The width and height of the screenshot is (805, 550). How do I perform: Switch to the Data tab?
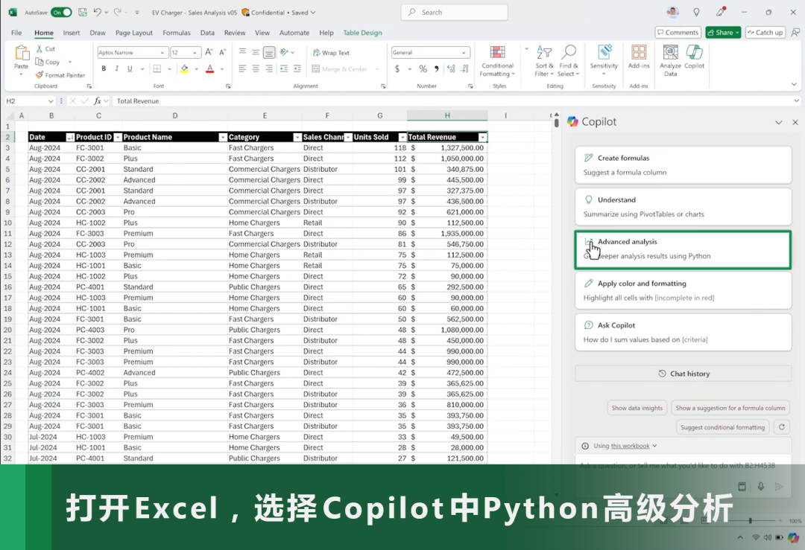207,32
